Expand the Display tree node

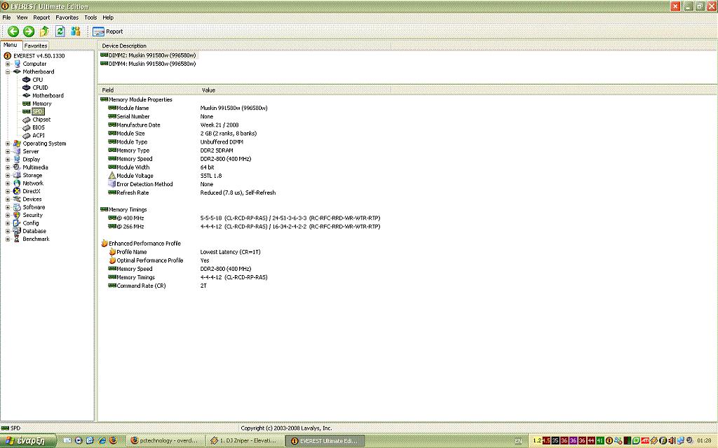(x=7, y=160)
